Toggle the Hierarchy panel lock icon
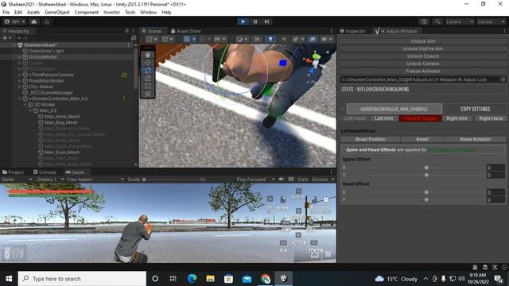509x286 pixels. click(127, 31)
